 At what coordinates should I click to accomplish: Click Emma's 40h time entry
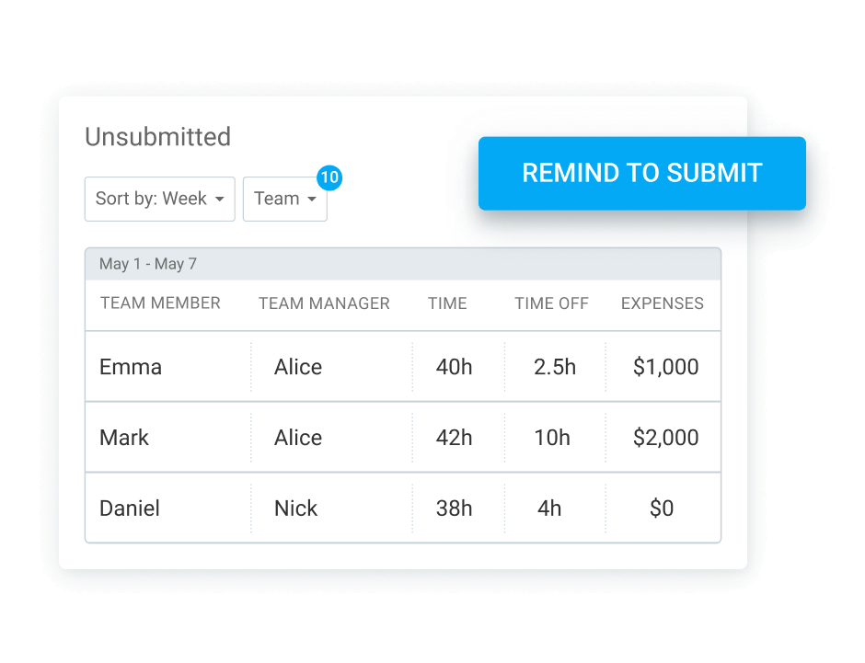(454, 367)
